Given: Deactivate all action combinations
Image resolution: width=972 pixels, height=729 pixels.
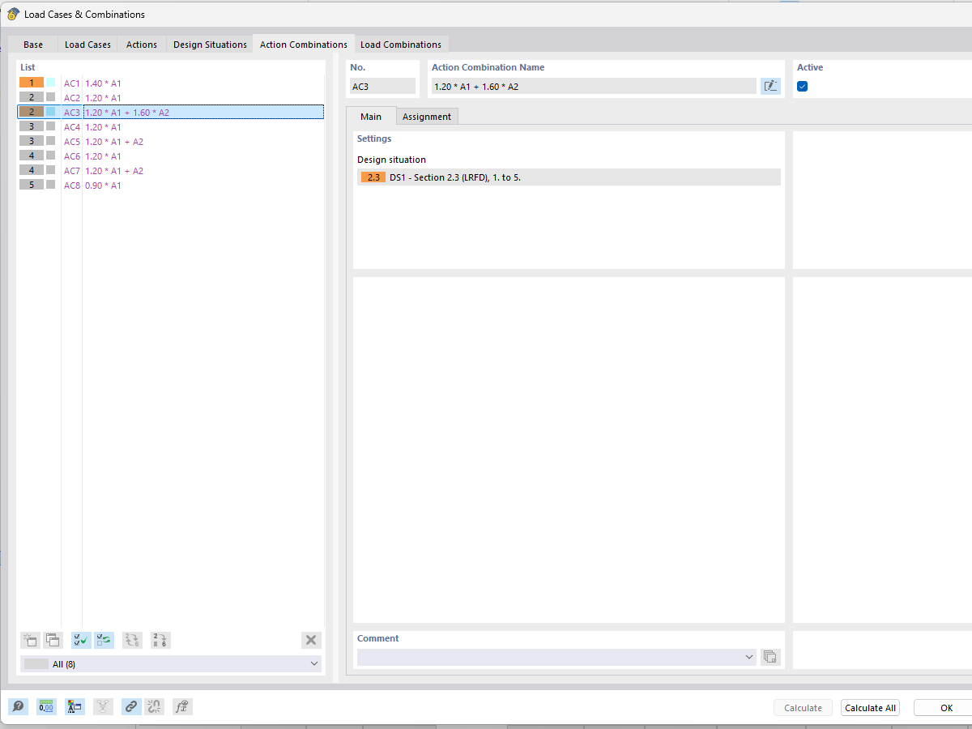Looking at the screenshot, I should (x=103, y=640).
